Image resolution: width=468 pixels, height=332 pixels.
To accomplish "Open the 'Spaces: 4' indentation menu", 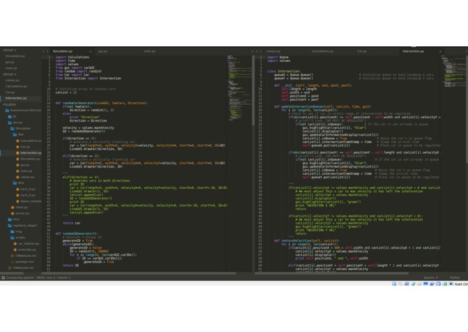I will pos(430,278).
